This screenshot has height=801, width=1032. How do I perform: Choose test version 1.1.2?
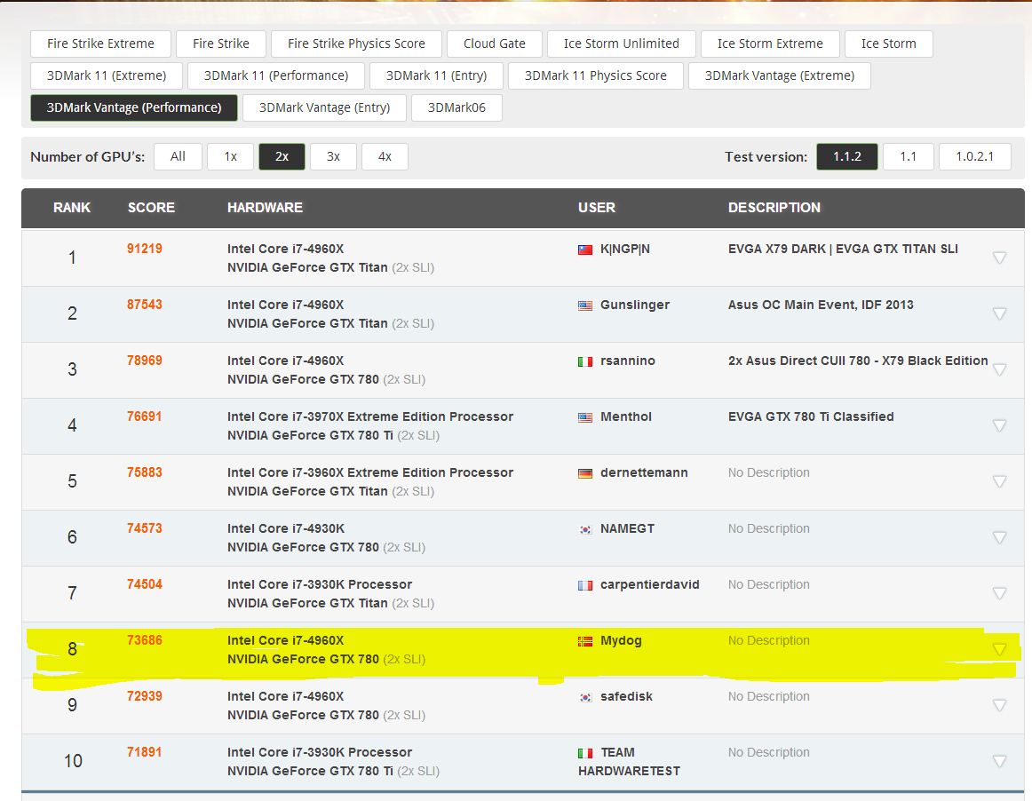[847, 156]
